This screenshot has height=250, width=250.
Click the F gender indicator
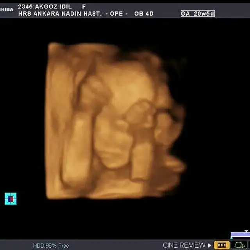[84, 7]
